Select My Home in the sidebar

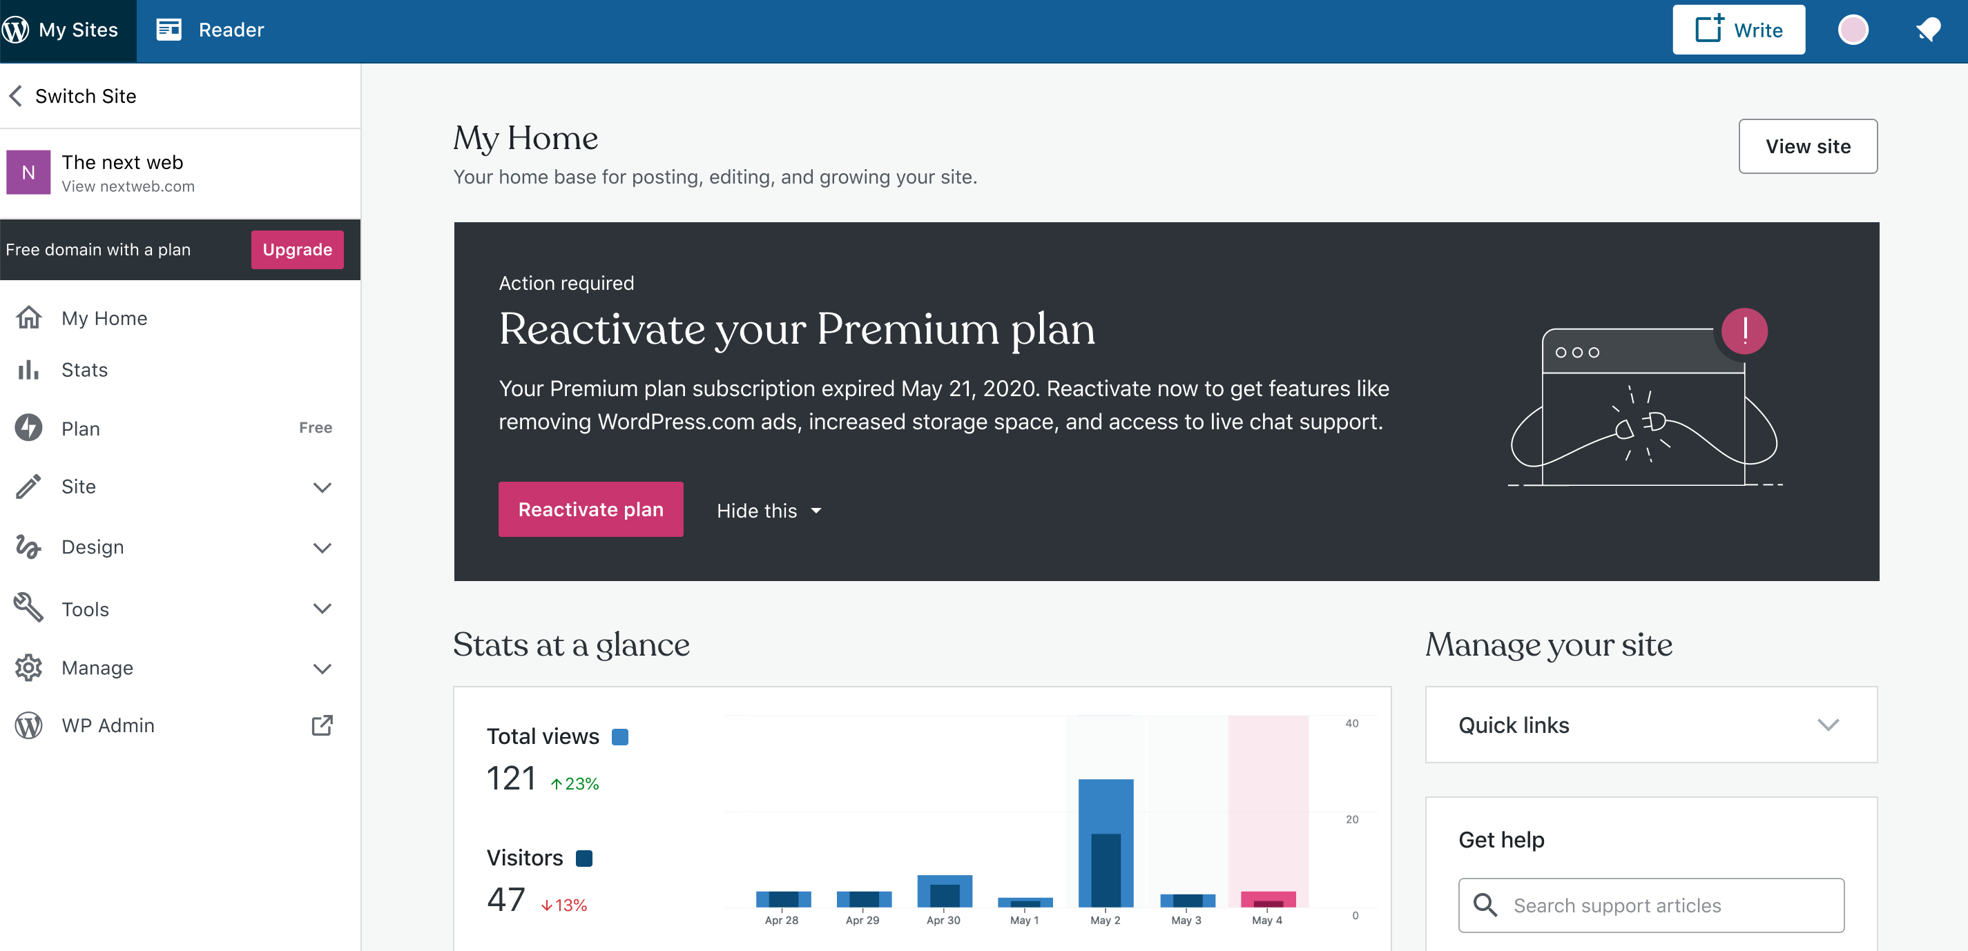pos(104,318)
